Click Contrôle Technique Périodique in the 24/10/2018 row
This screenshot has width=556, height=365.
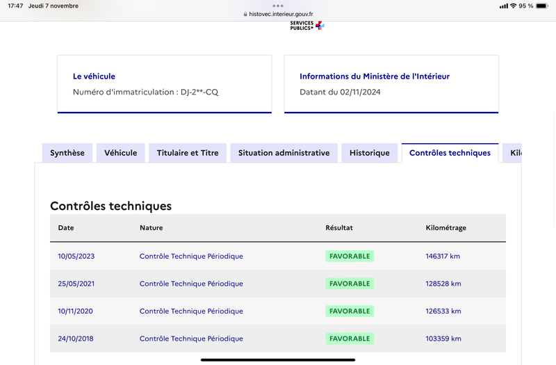[x=191, y=339]
